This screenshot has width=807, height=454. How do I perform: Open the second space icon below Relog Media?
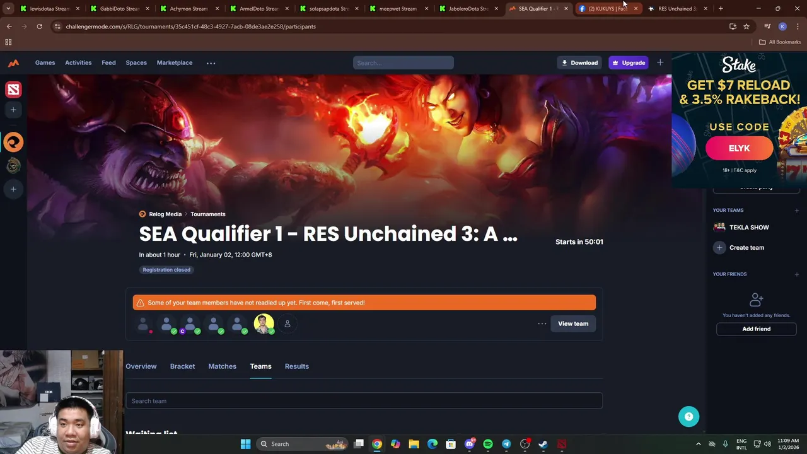point(13,166)
